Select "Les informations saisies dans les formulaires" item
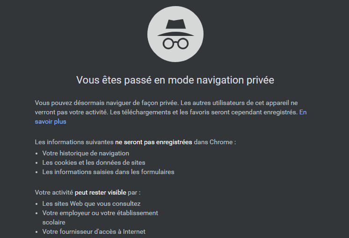349x238 pixels. [108, 172]
